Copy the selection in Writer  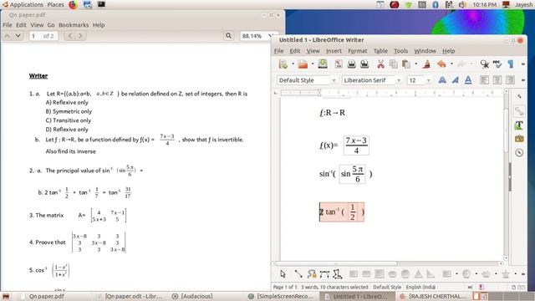[394, 64]
